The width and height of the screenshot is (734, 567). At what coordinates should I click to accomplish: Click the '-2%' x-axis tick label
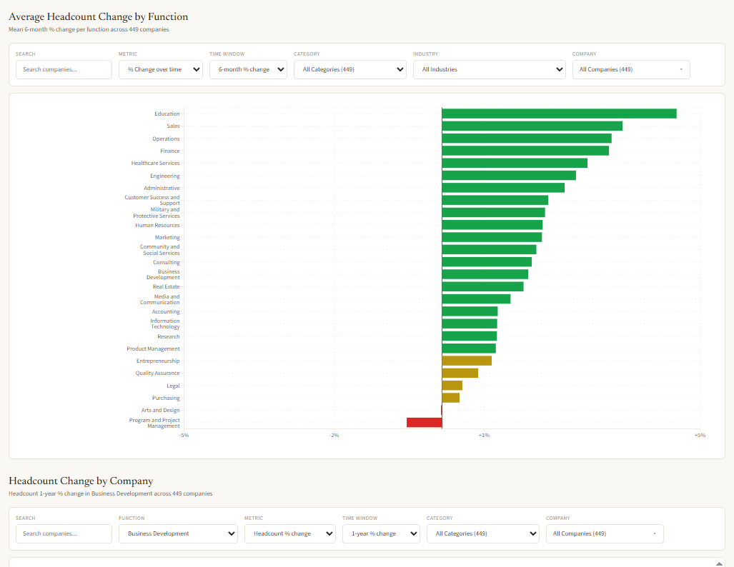[334, 436]
